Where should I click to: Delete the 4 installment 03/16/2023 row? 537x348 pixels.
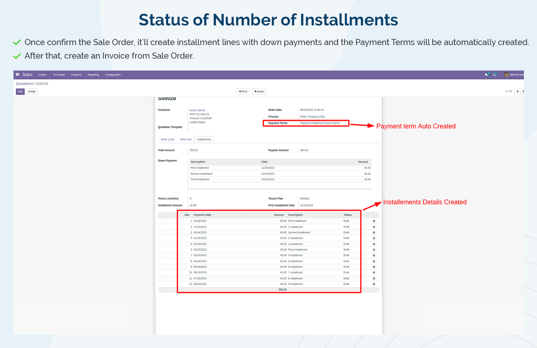[374, 255]
